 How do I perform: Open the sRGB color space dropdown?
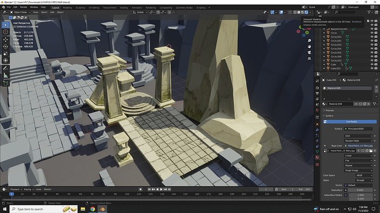click(x=364, y=175)
